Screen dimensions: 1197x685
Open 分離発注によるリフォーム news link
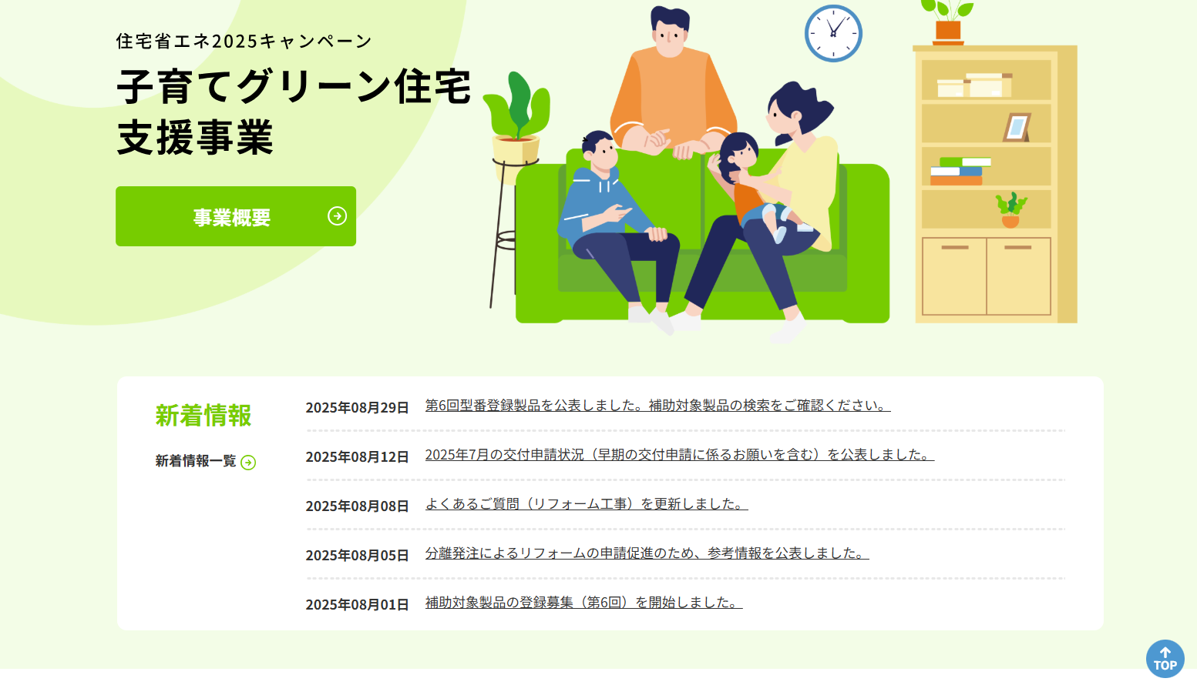(x=647, y=553)
